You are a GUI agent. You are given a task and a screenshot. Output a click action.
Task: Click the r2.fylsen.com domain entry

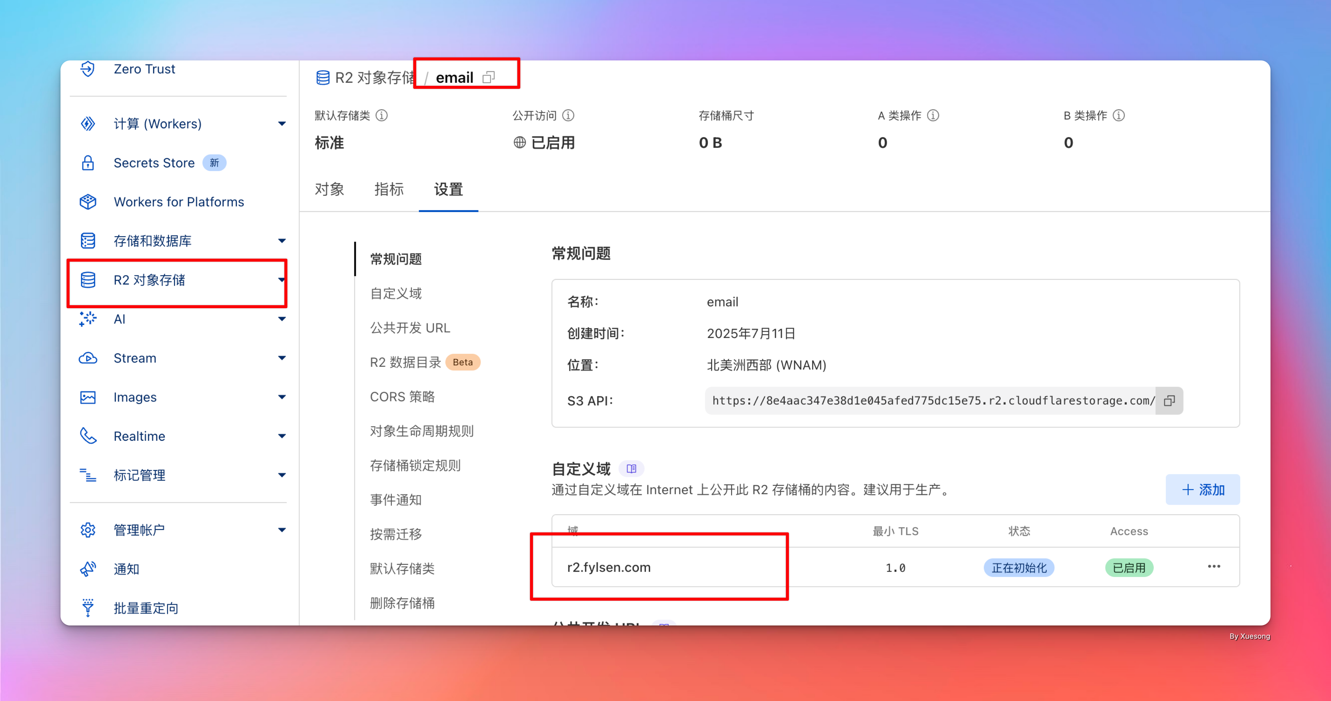(x=609, y=567)
